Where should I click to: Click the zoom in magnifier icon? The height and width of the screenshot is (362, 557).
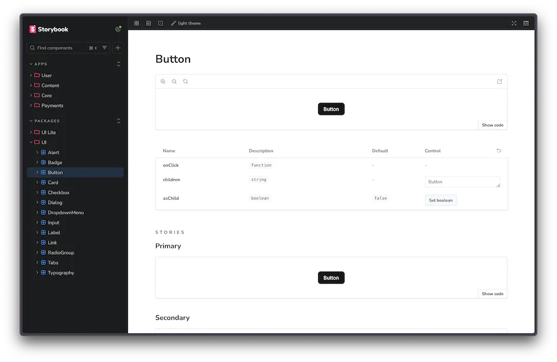click(163, 81)
